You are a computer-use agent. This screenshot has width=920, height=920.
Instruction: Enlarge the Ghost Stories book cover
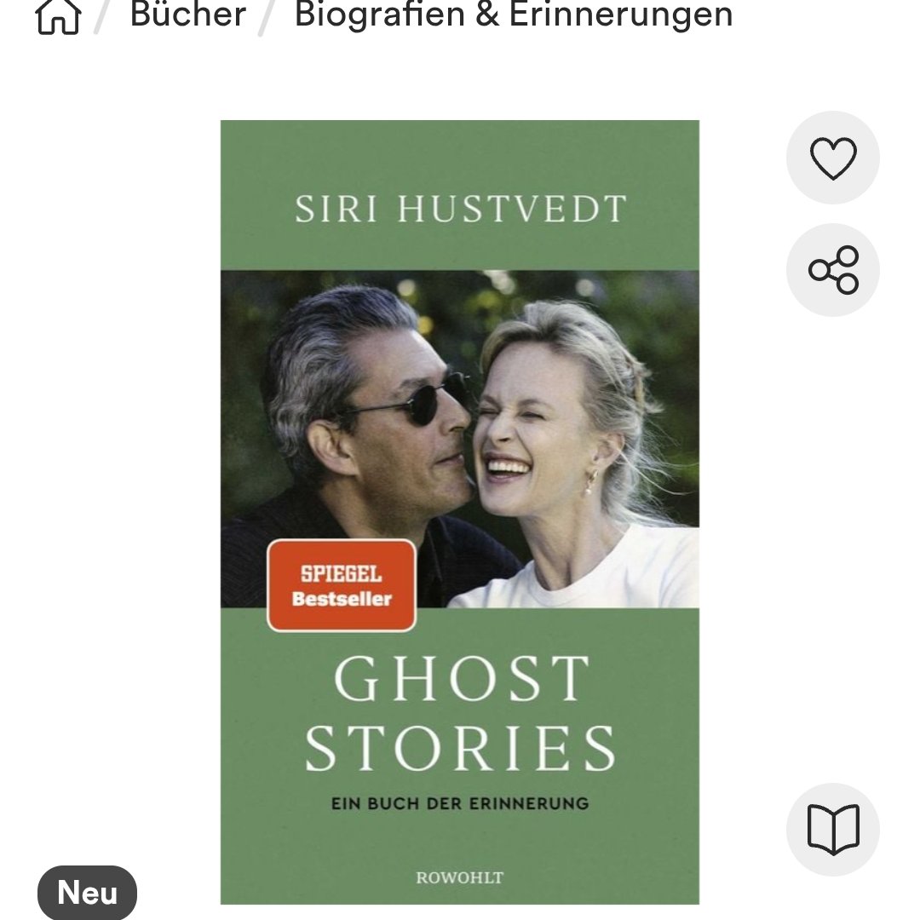coord(459,512)
